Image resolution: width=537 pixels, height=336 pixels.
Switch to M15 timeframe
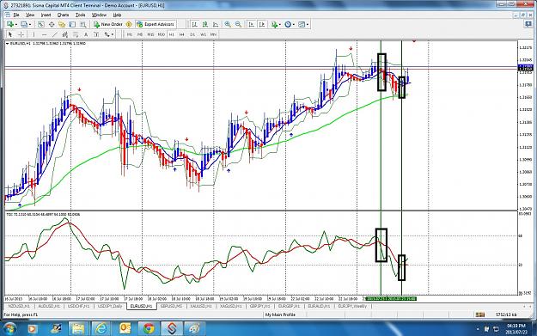coord(150,34)
